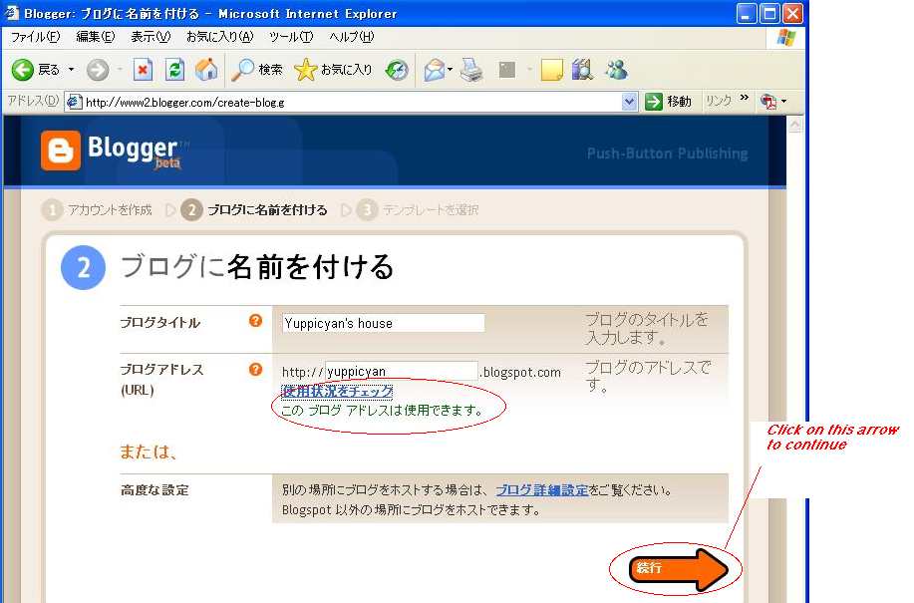Click the yellow note toolbar icon

tap(551, 70)
